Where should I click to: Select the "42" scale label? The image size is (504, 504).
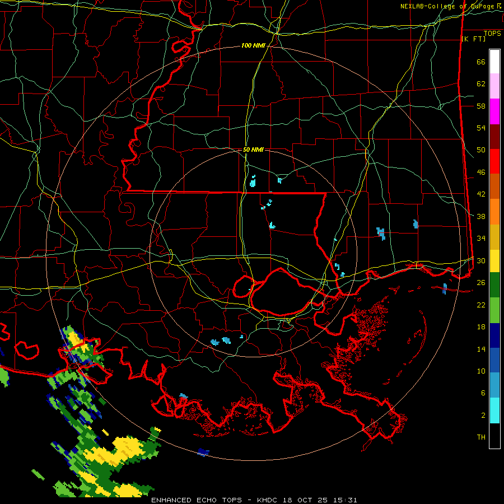point(481,194)
